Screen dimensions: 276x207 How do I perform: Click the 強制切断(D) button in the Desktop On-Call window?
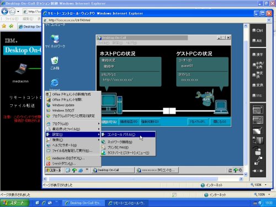pyautogui.click(x=150, y=121)
